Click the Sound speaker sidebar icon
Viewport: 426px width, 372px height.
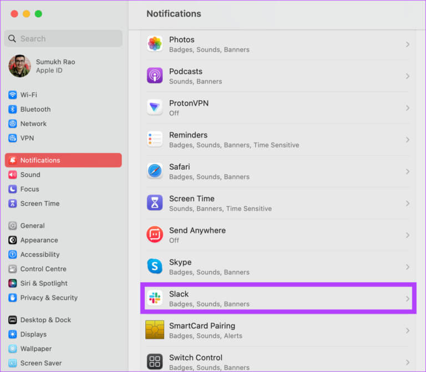coord(13,175)
